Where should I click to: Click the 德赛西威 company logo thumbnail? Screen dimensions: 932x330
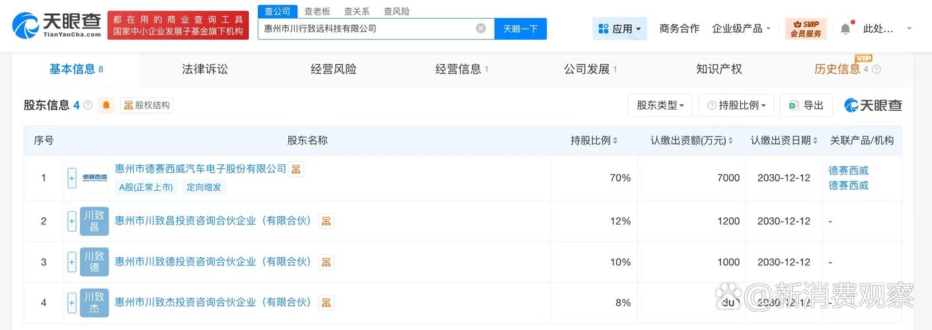[x=95, y=178]
